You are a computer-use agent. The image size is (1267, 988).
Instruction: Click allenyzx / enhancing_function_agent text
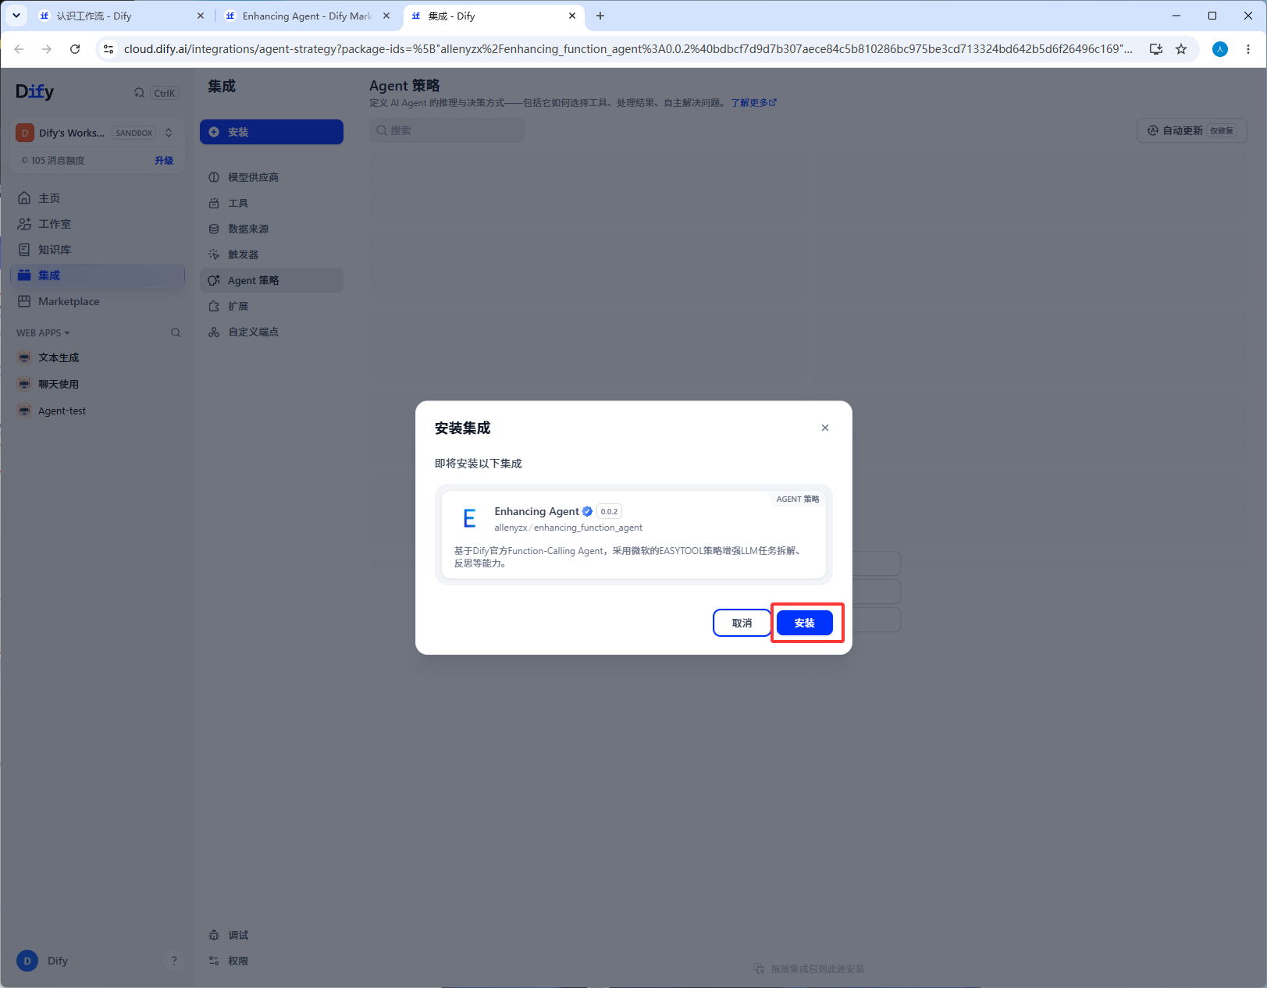[568, 528]
